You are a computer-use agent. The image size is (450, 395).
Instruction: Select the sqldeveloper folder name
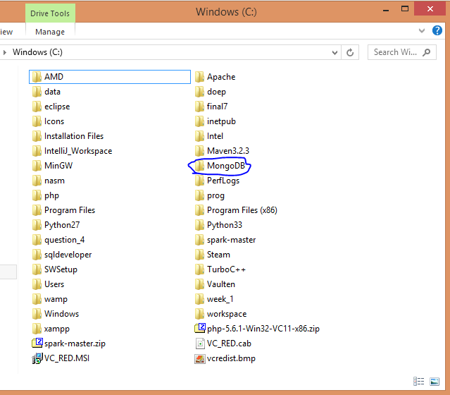pyautogui.click(x=68, y=255)
